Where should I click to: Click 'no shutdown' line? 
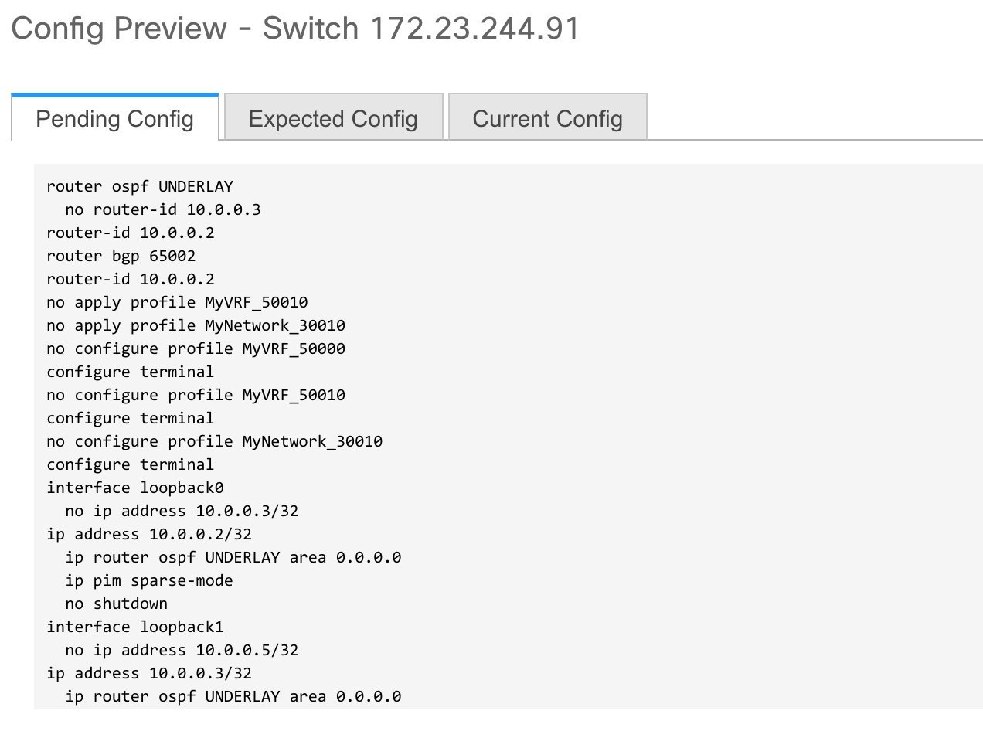[117, 603]
